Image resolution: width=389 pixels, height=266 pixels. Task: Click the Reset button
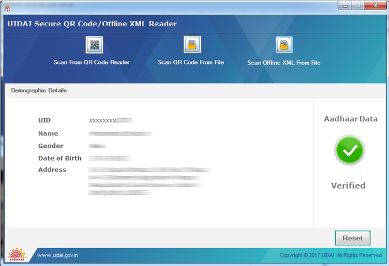coord(353,238)
